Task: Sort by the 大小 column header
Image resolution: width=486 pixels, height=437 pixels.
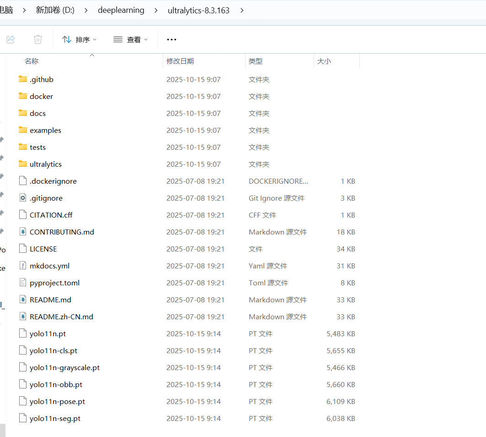Action: click(x=324, y=61)
